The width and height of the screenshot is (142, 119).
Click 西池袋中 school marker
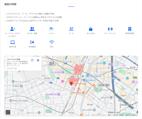point(21,86)
